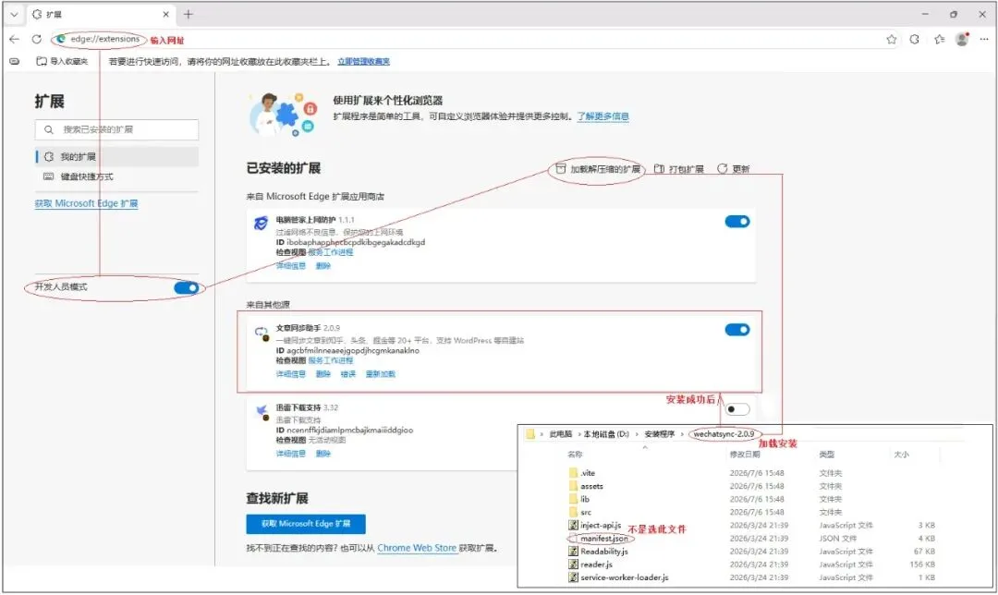Click the 立即管理收藏夹 link
The width and height of the screenshot is (998, 595).
(363, 62)
